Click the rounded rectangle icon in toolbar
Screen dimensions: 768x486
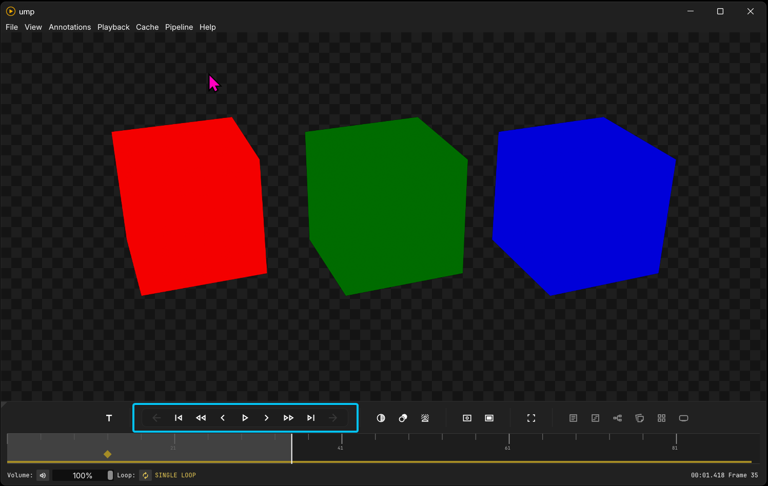683,418
